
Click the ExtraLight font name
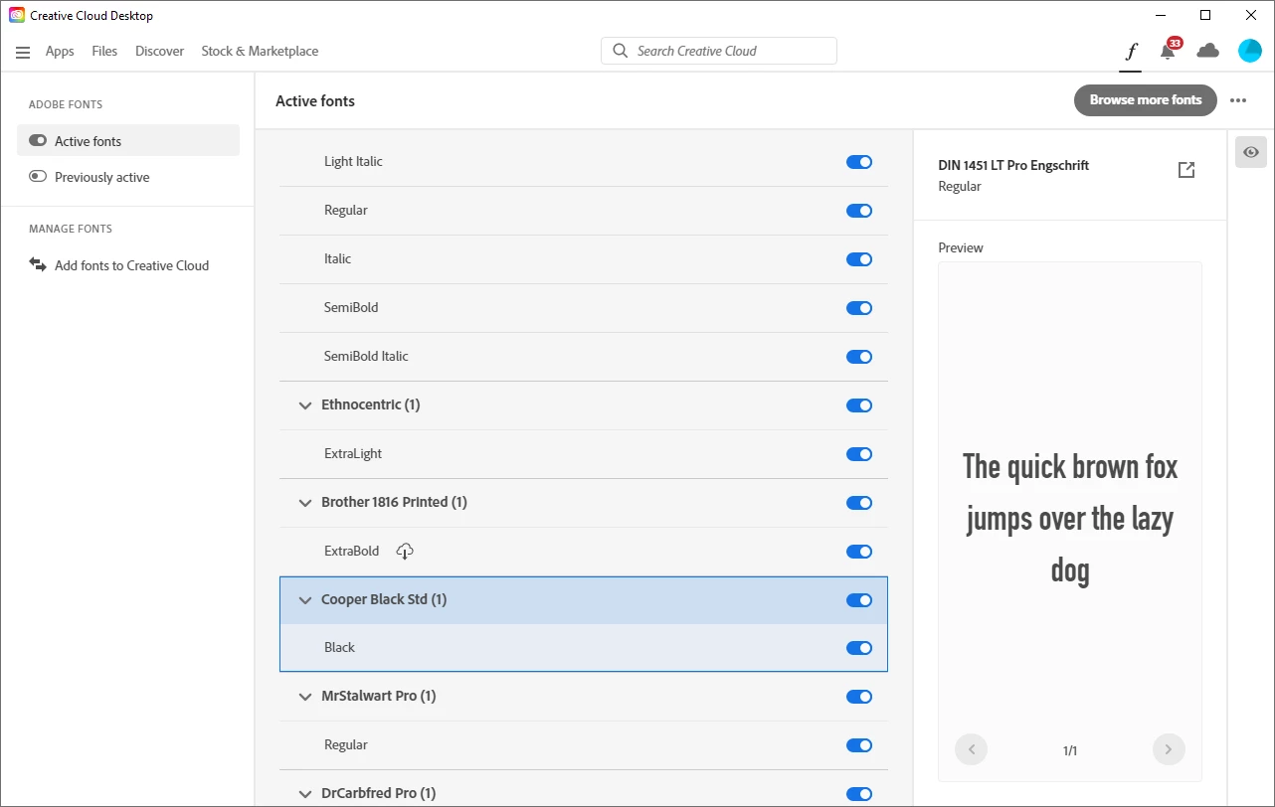pos(353,453)
